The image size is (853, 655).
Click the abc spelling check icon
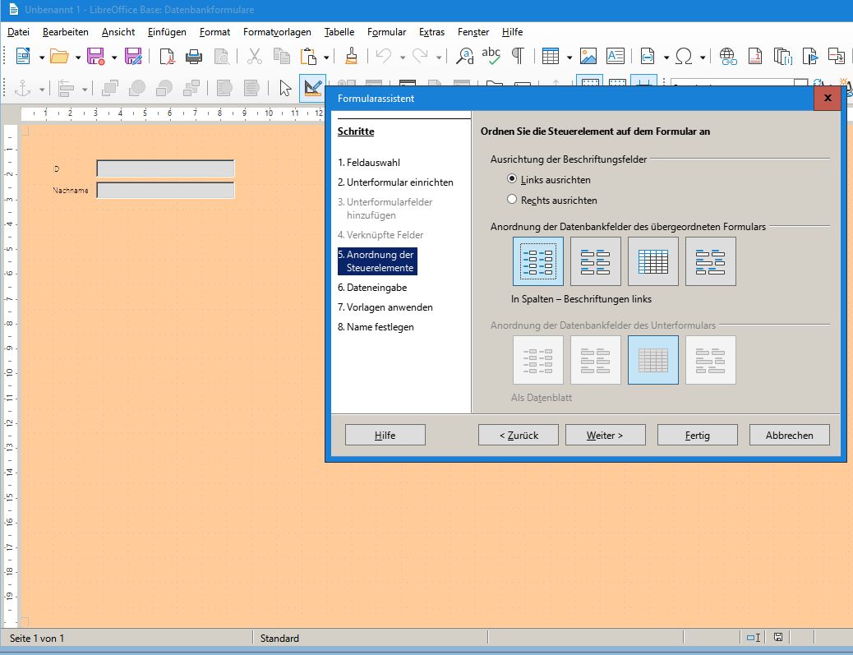tap(491, 56)
